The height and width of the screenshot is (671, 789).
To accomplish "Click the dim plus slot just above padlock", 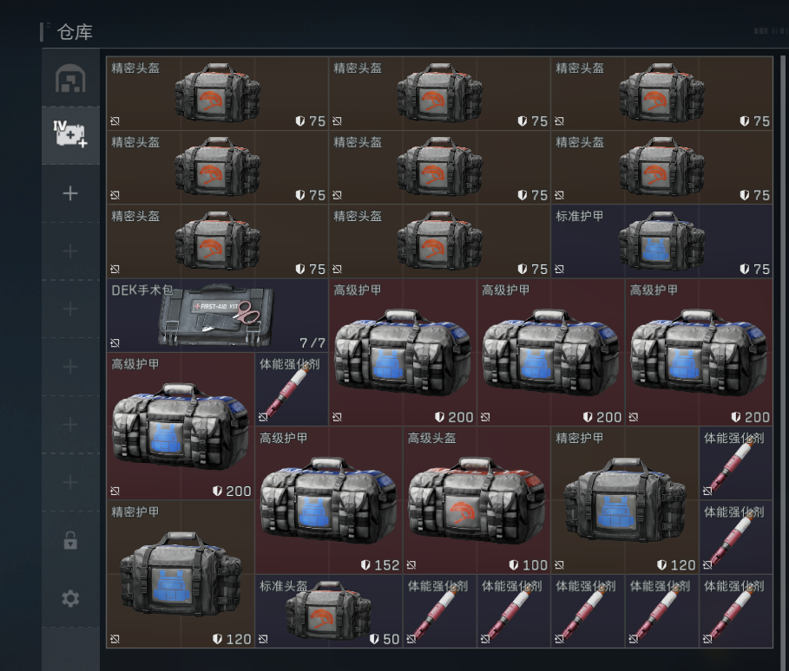I will tap(70, 482).
